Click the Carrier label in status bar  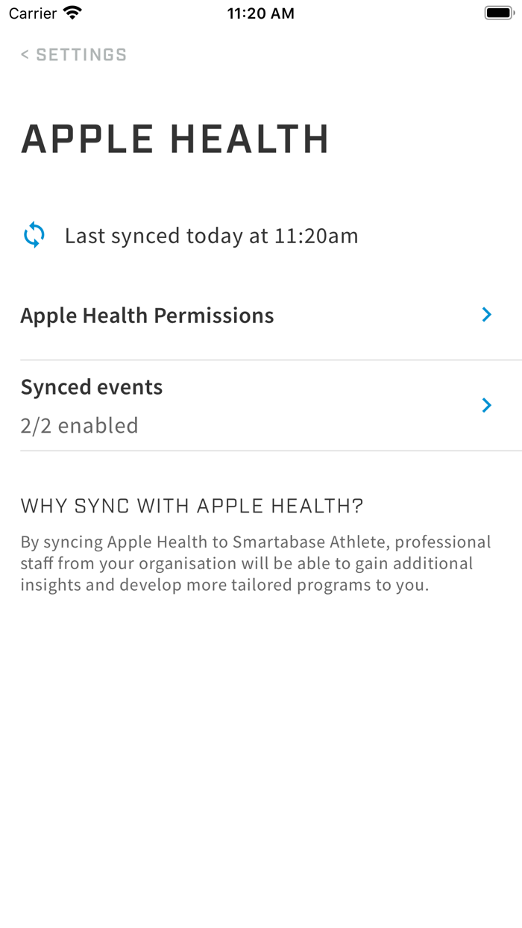coord(33,13)
